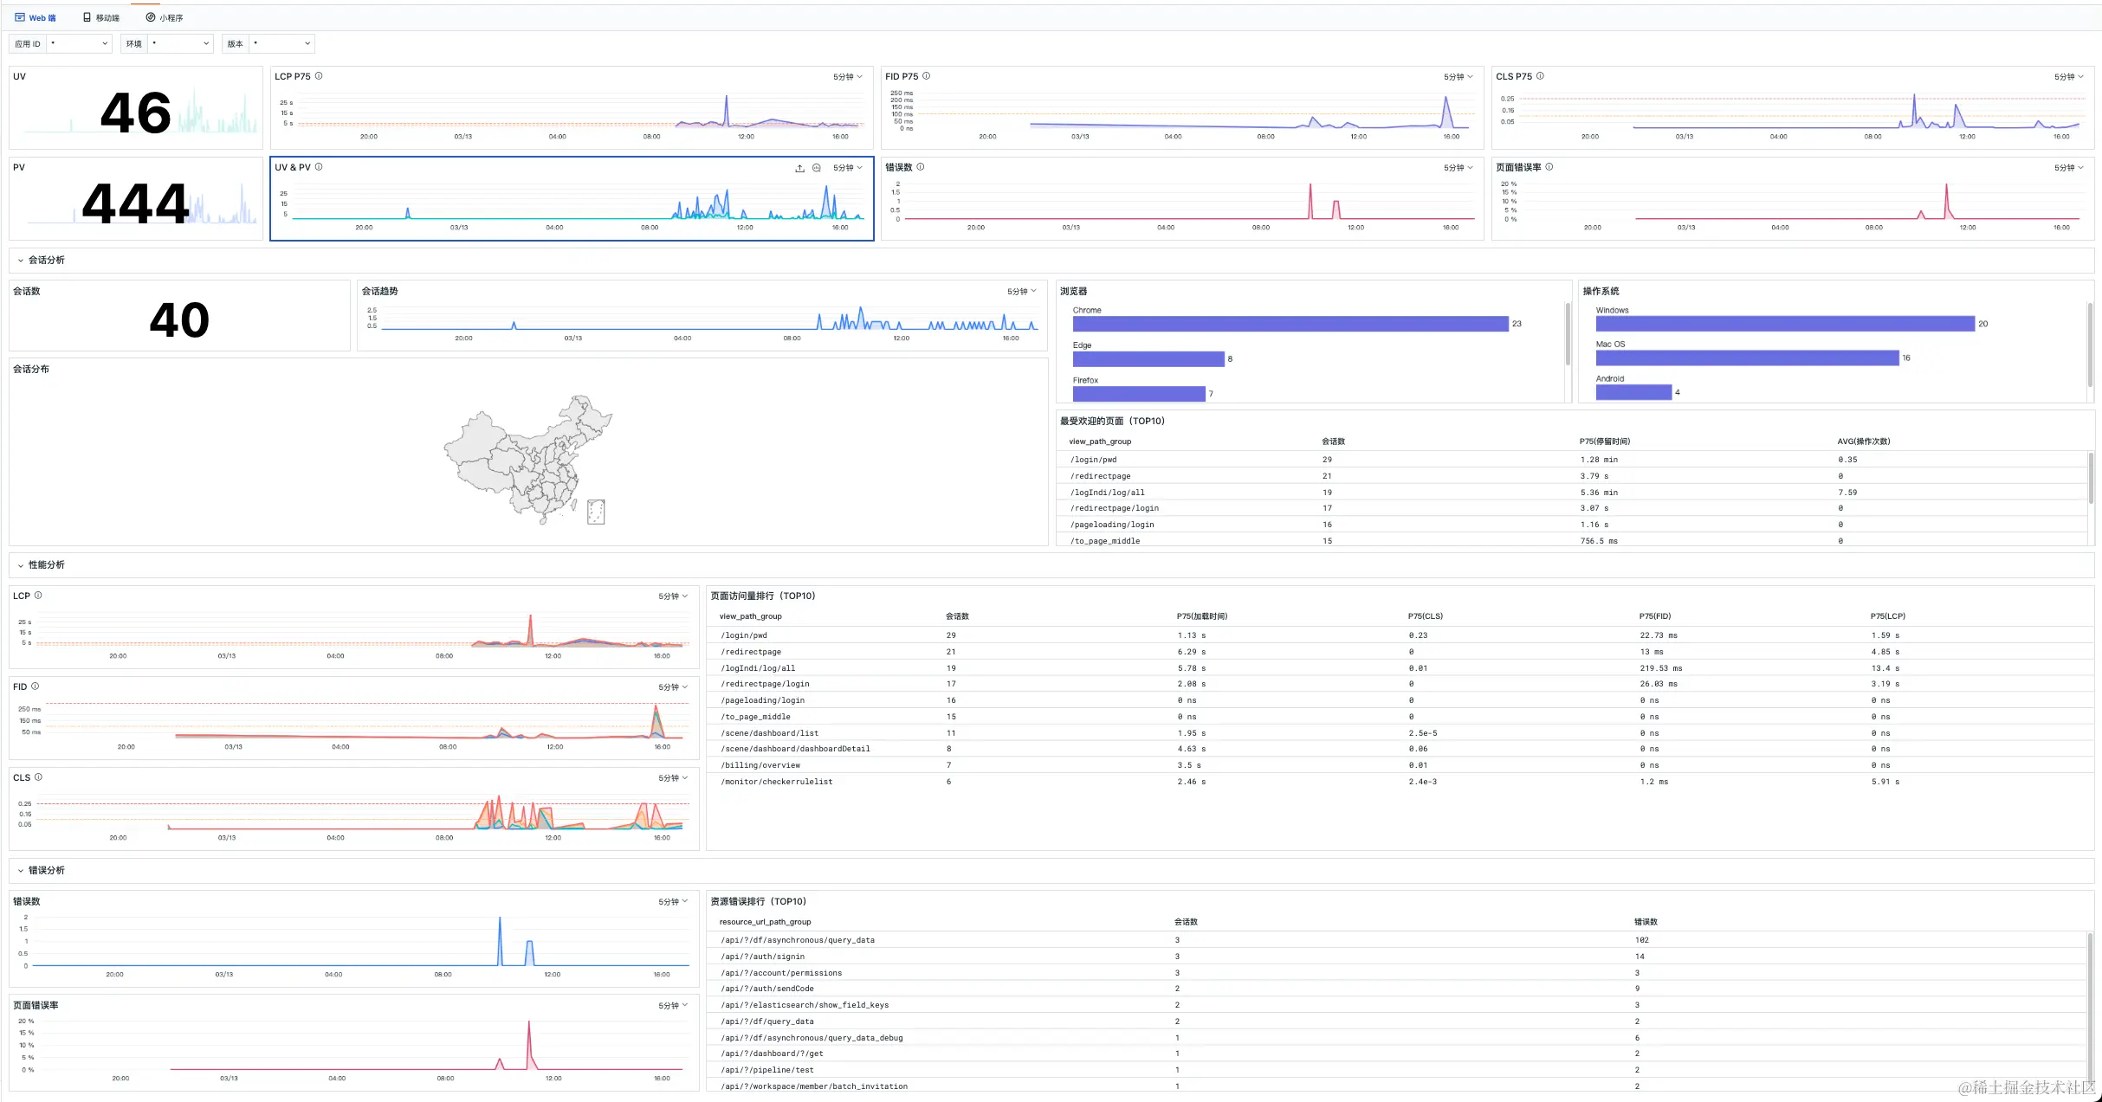Click export icon in UV & PV panel
Screen dimensions: 2102x1102
[x=799, y=168]
